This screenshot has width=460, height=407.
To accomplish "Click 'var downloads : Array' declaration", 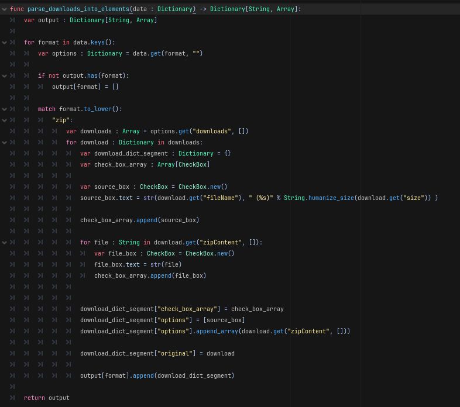I will [x=157, y=132].
